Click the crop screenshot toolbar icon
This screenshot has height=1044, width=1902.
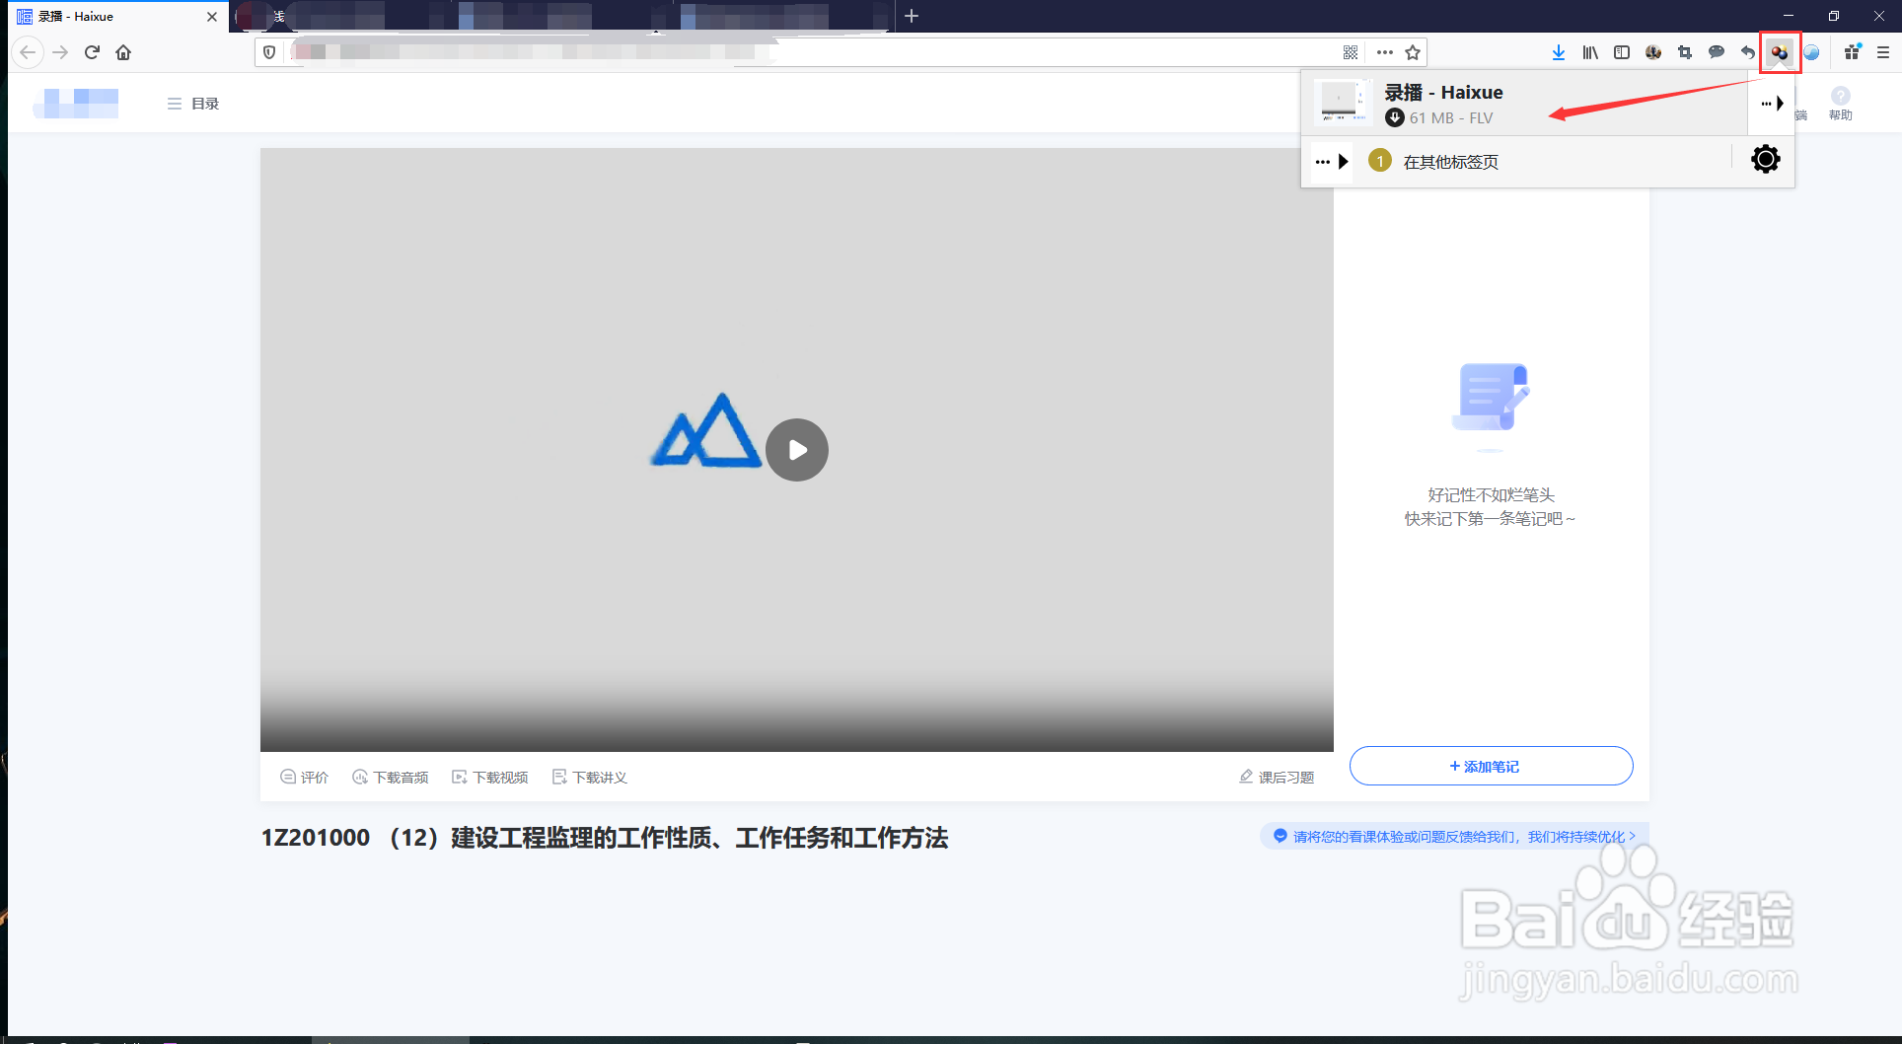[1685, 52]
